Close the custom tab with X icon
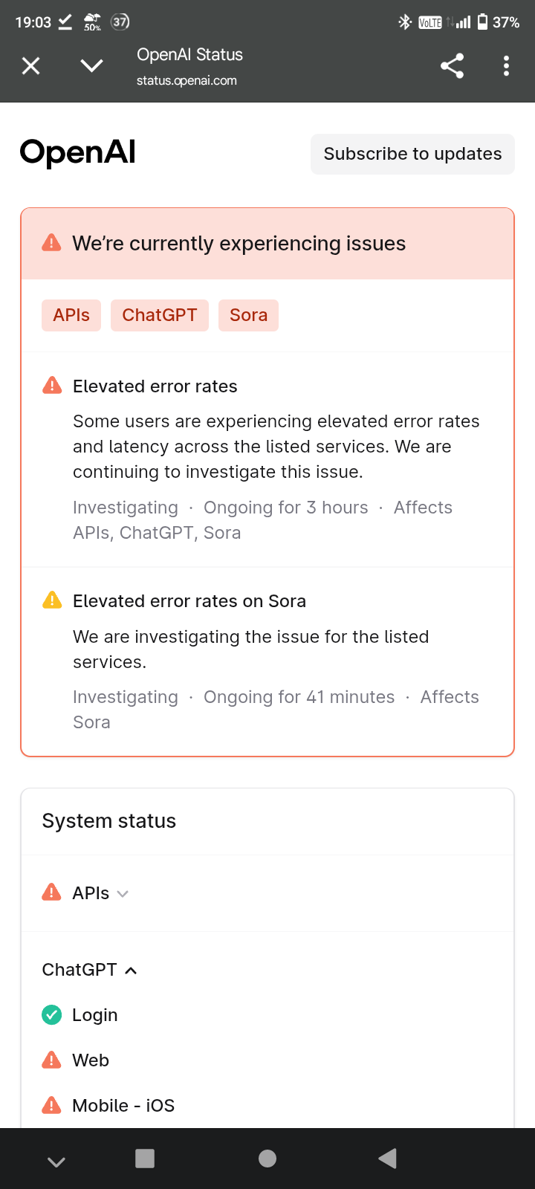535x1189 pixels. (x=31, y=66)
